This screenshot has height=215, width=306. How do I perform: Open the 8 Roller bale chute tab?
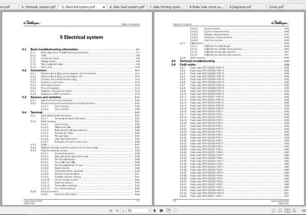[x=207, y=7]
